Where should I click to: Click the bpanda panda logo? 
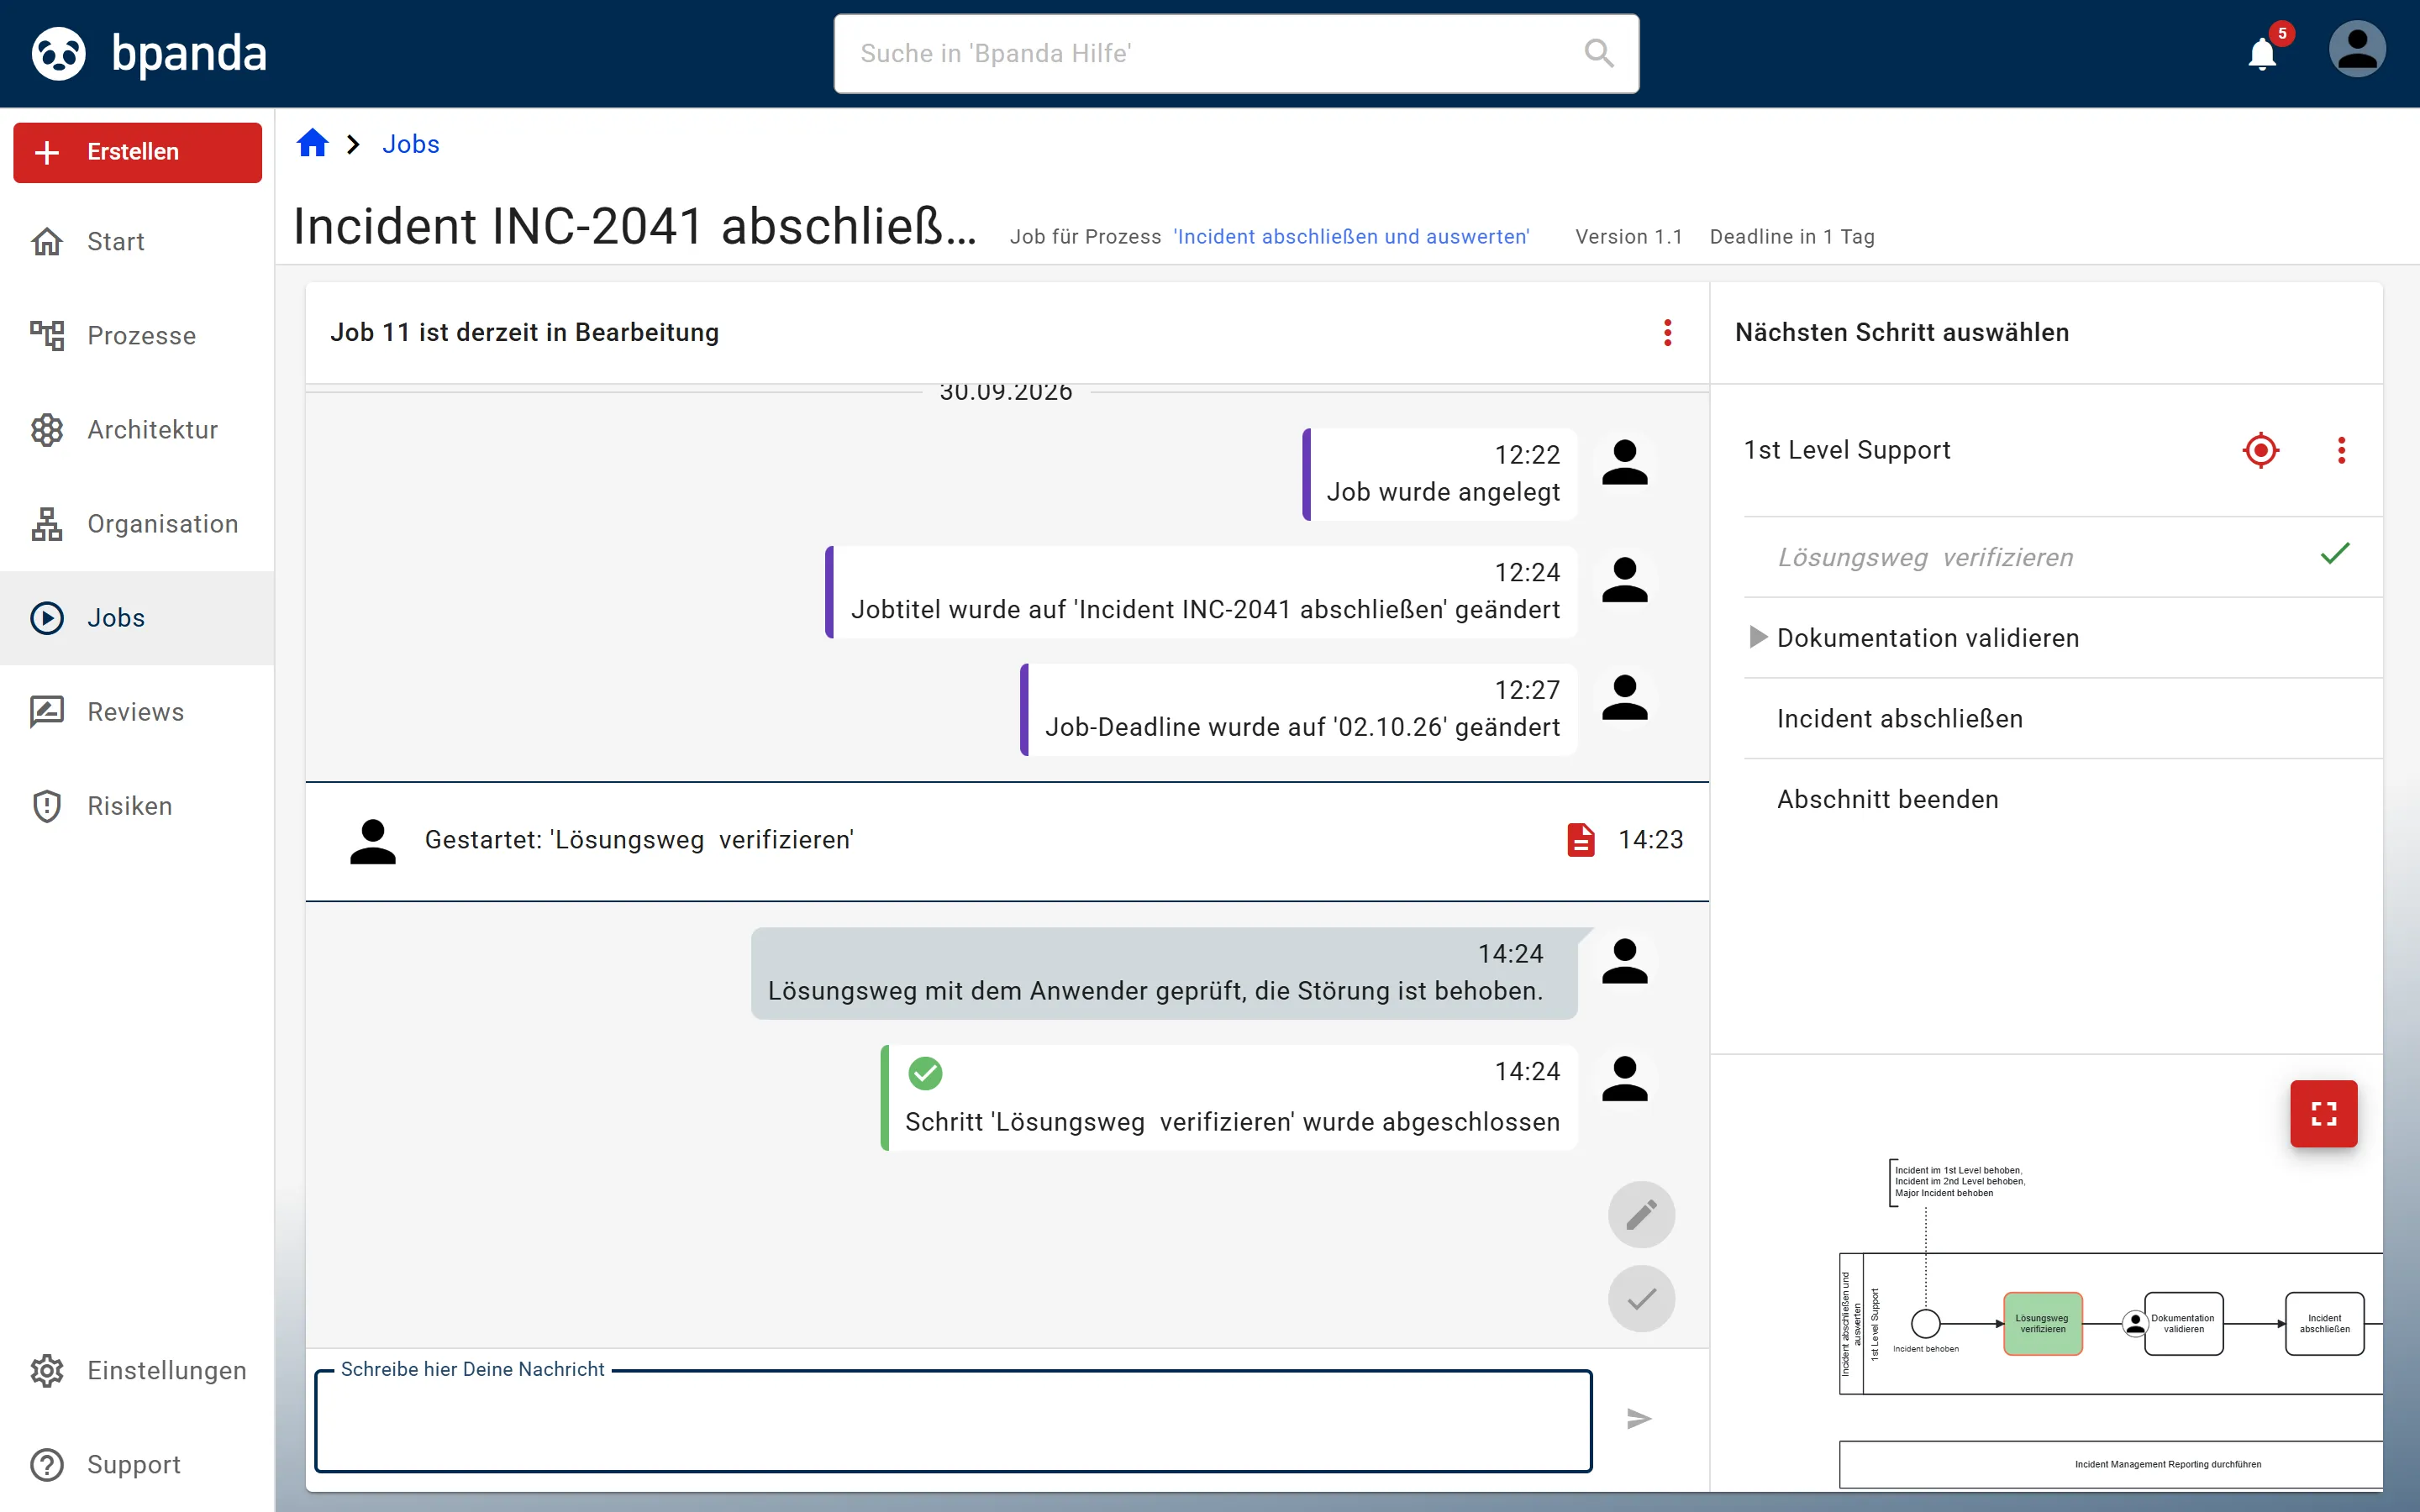pyautogui.click(x=59, y=53)
